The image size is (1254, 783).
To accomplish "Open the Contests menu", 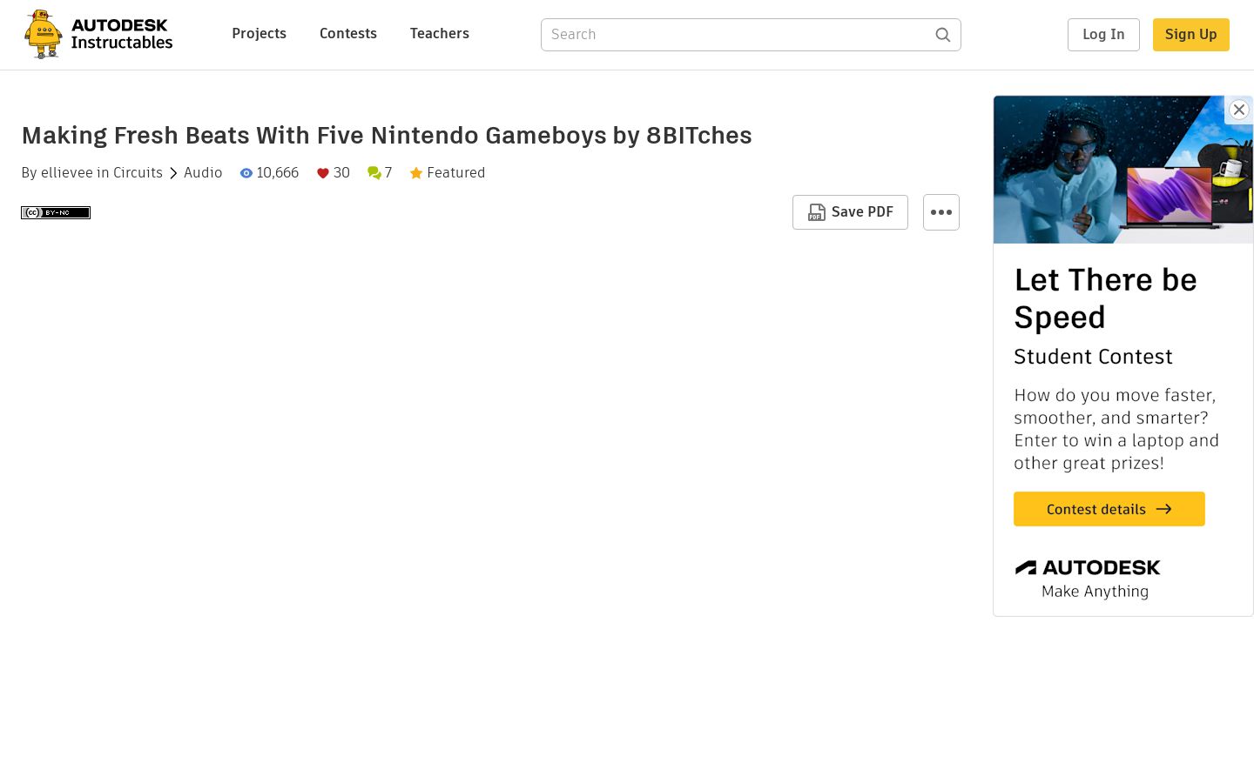I will point(348,34).
